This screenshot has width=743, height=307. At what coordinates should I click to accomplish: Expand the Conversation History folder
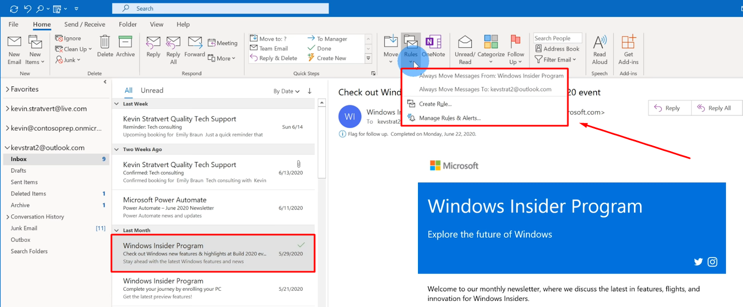8,217
